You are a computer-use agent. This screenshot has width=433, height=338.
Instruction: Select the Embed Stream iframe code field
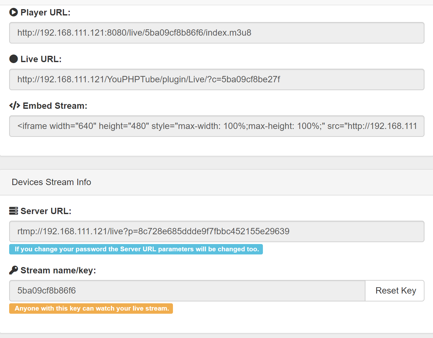(216, 126)
